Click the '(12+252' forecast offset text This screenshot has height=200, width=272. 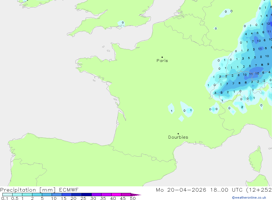coord(259,190)
